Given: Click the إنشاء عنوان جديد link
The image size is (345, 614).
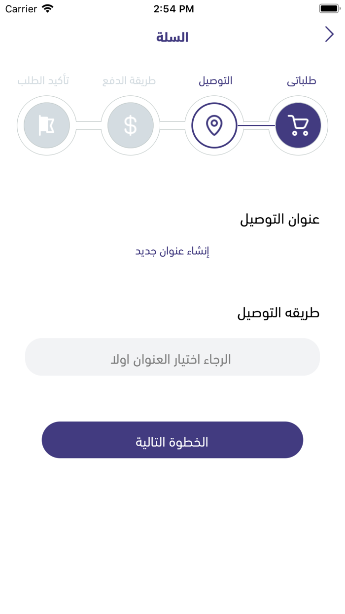Looking at the screenshot, I should click(x=172, y=251).
